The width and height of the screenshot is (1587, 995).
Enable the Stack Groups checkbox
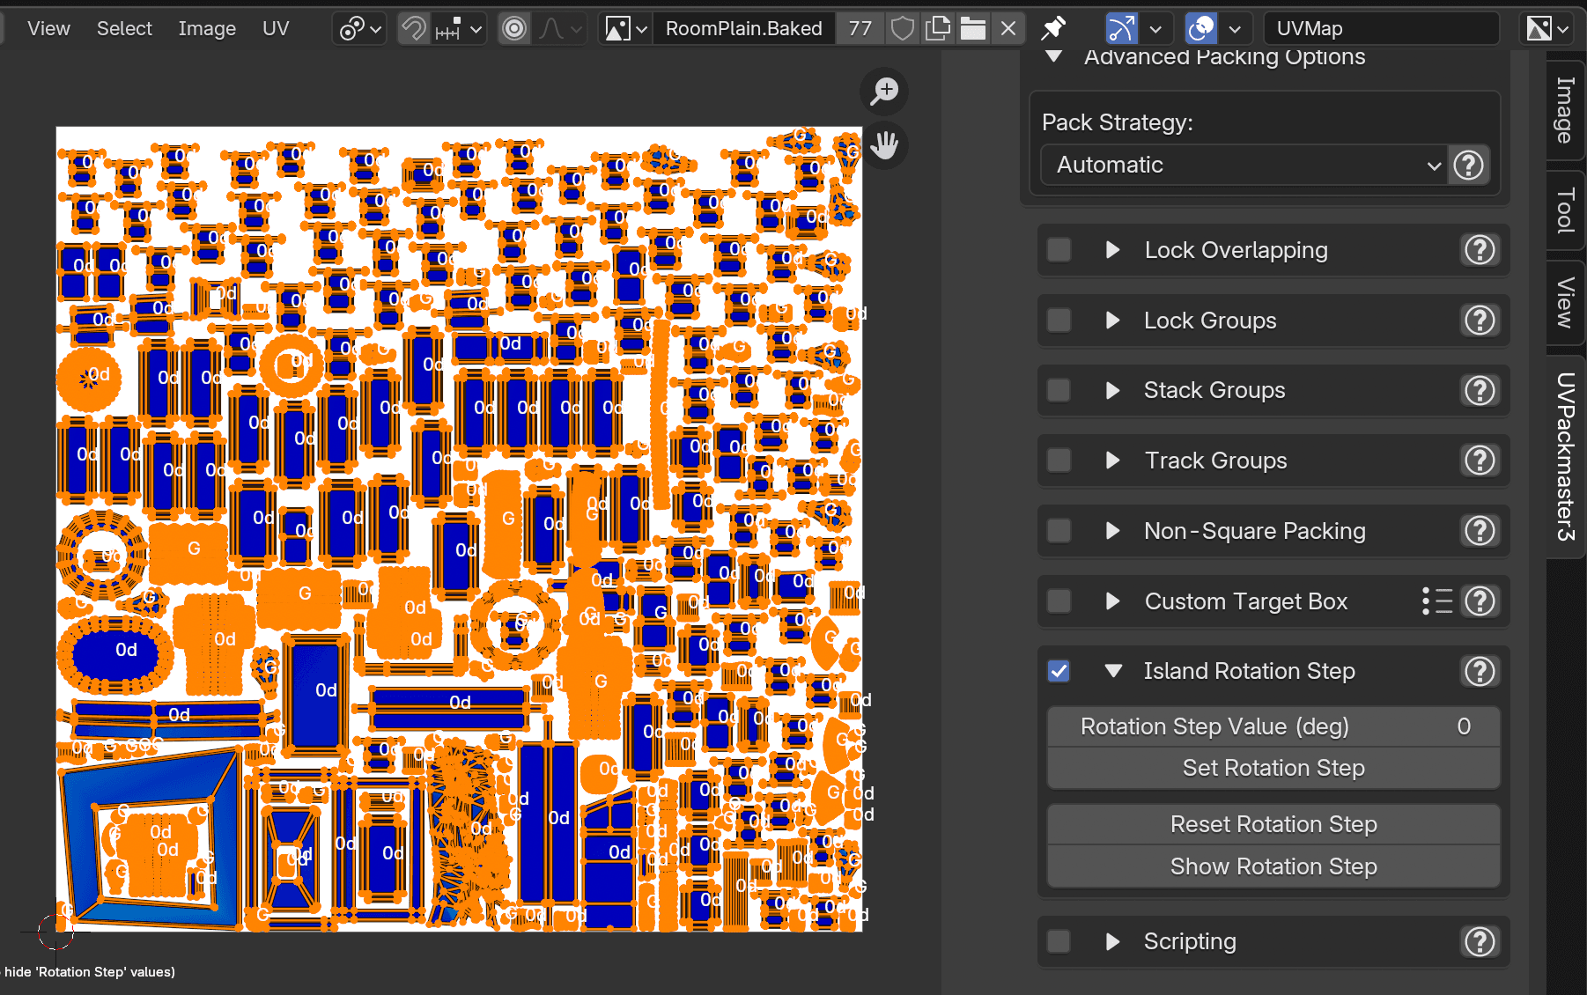pos(1059,390)
